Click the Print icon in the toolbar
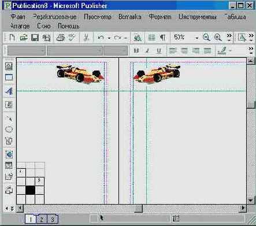 61,38
